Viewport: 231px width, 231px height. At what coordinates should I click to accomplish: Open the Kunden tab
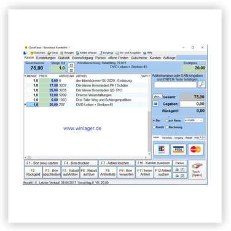point(155,58)
